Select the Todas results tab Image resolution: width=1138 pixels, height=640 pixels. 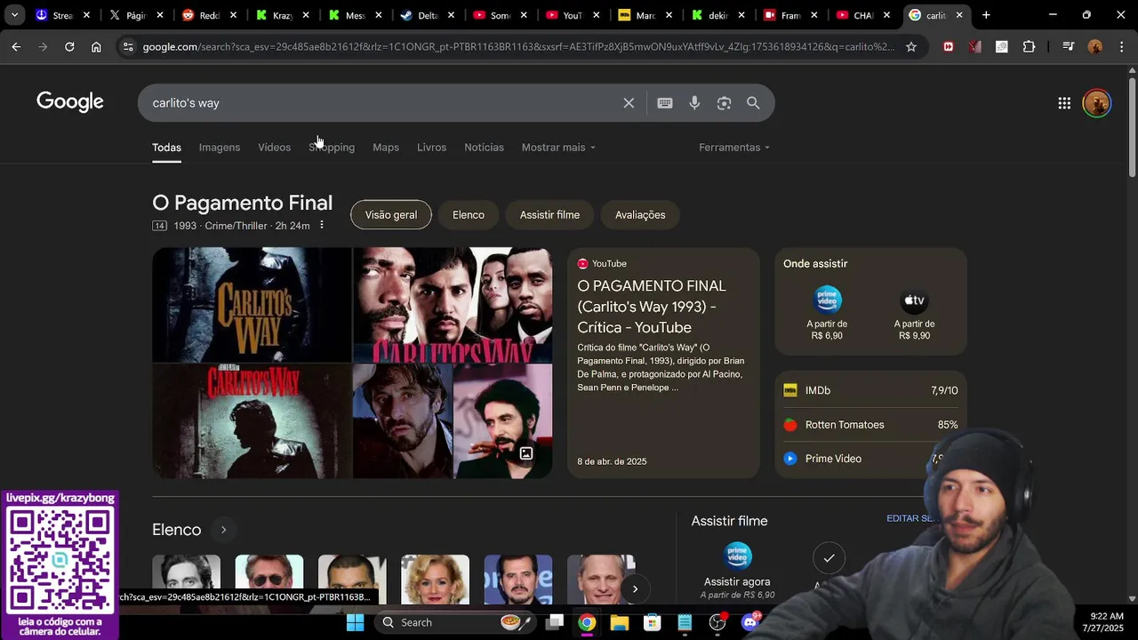166,148
